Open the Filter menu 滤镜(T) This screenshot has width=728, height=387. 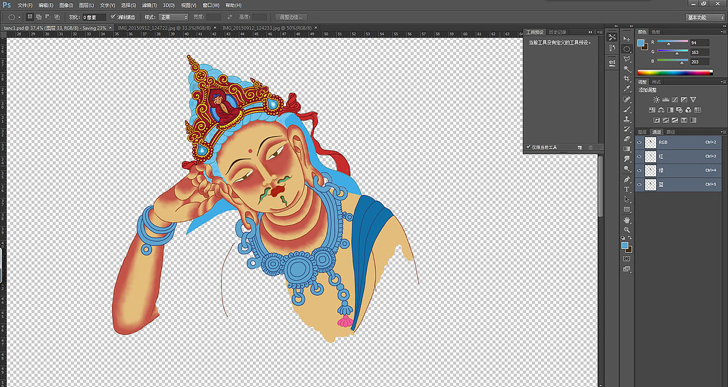pyautogui.click(x=150, y=5)
